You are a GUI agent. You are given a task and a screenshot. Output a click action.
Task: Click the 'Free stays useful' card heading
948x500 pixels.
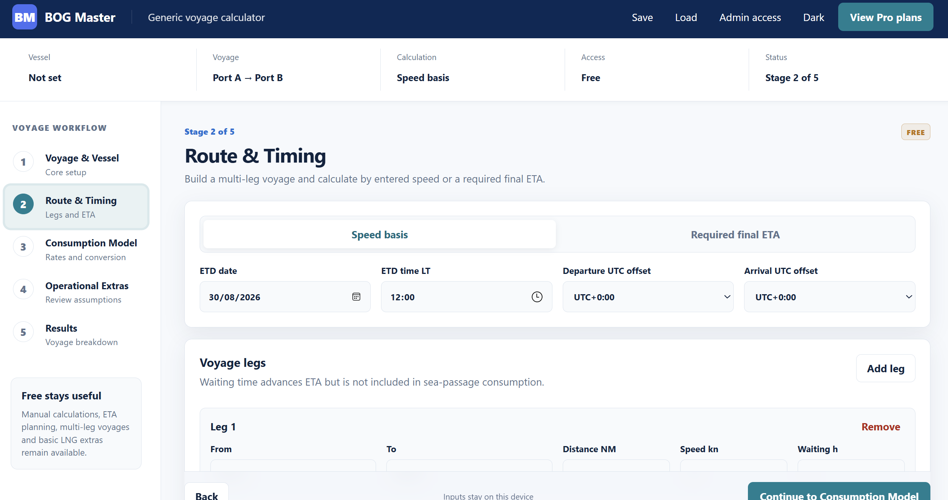pos(61,396)
